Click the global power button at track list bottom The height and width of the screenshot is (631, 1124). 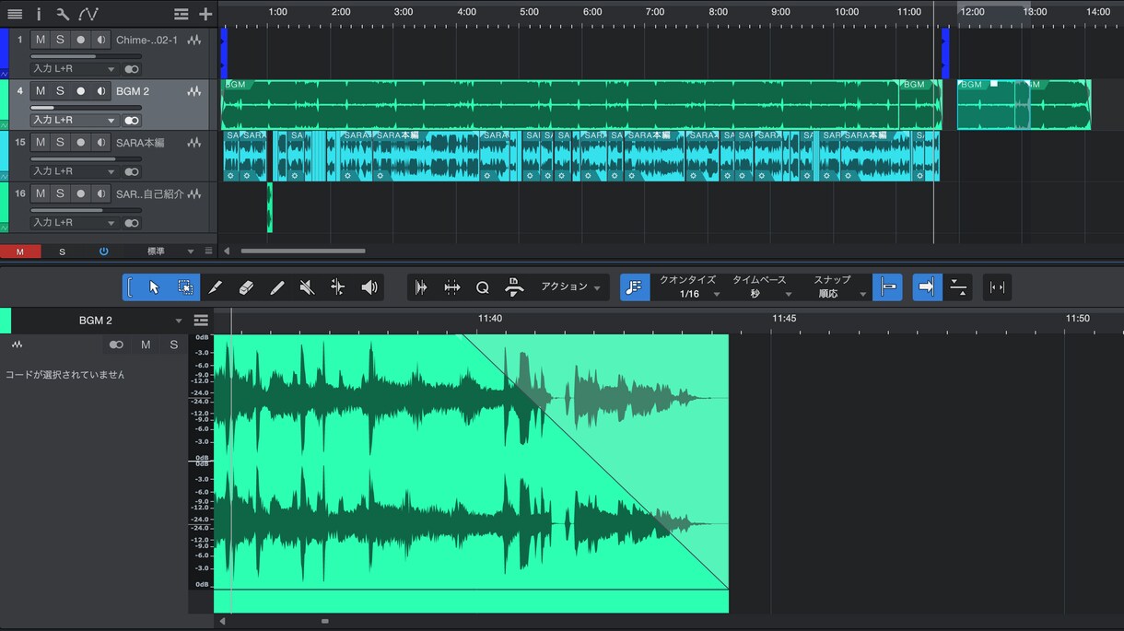103,251
